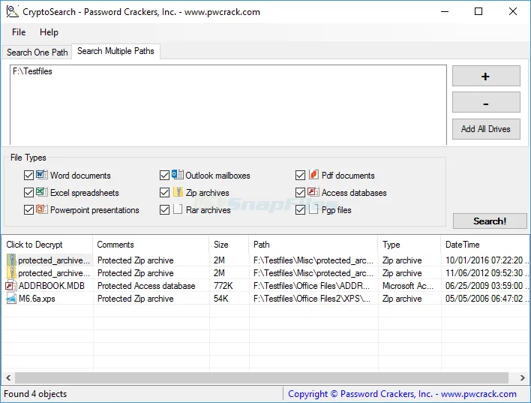Click the Zip archives icon
The image size is (531, 403).
coord(178,192)
